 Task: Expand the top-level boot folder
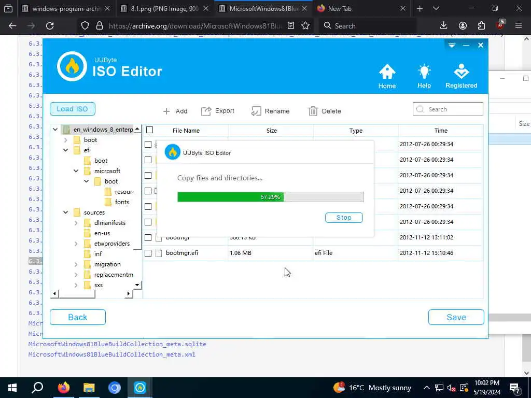pyautogui.click(x=66, y=140)
